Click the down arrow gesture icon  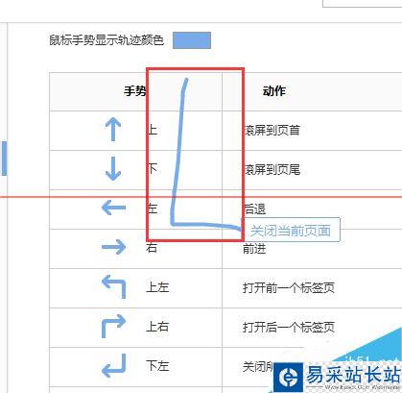(x=113, y=169)
